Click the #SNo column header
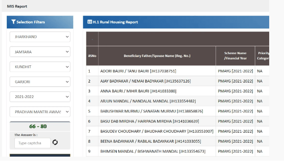Viewport: 284px width, 161px height. (x=92, y=56)
